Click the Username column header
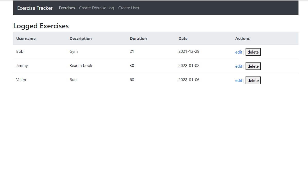Viewport: 308px width, 175px height. click(26, 38)
